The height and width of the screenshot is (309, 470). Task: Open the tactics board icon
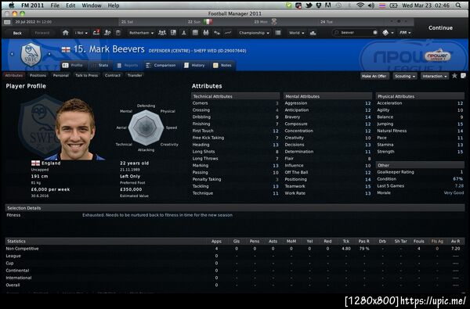173,33
